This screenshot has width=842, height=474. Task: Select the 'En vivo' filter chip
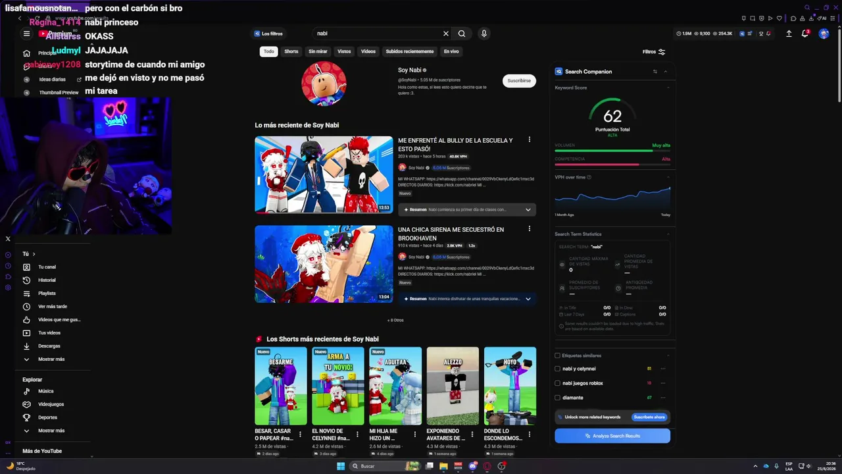click(x=451, y=51)
